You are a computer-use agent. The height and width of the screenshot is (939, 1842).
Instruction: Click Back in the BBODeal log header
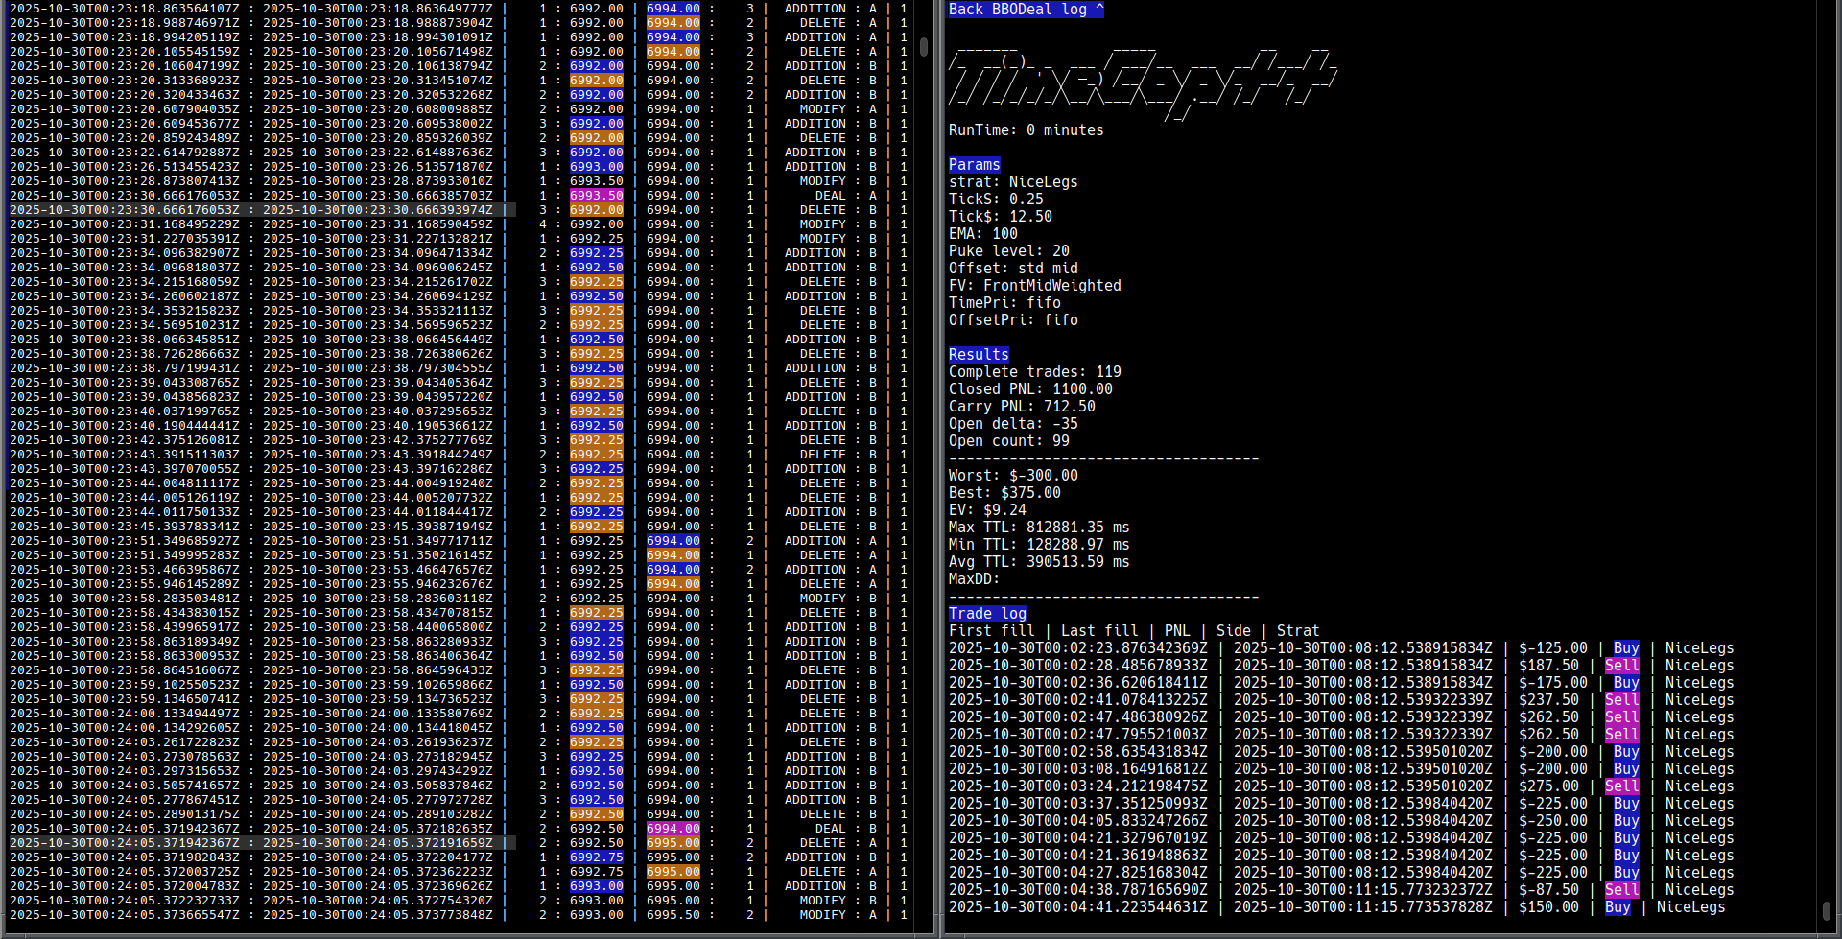point(965,10)
